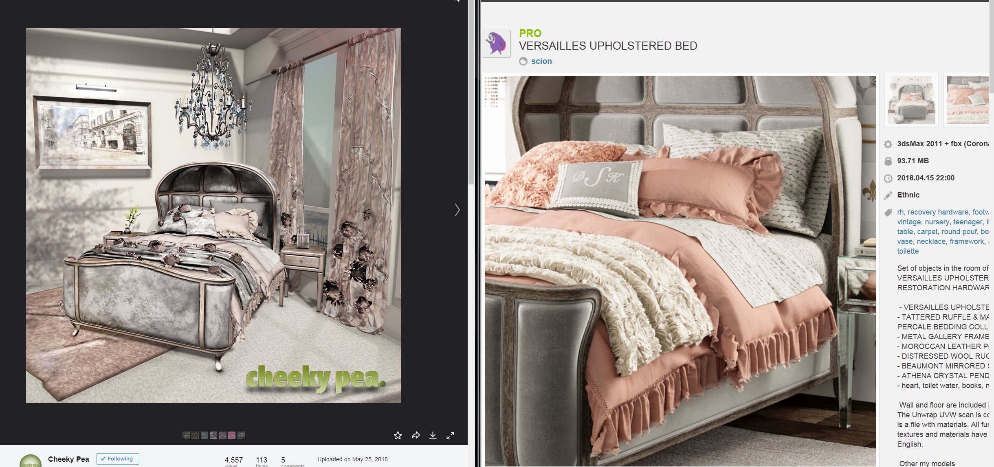Click the 'recovery hardware' tag link

pos(938,212)
